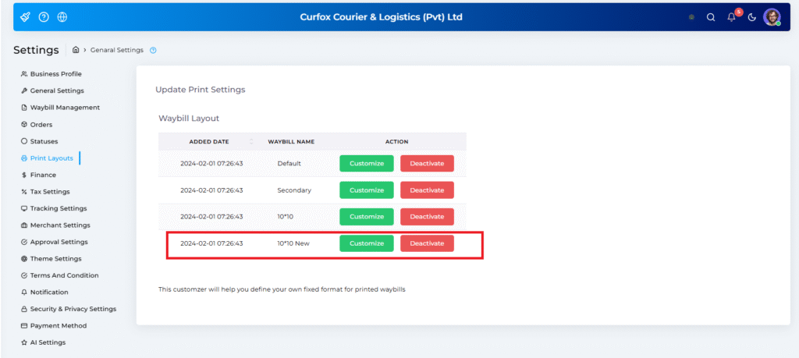
Task: Open the help question mark icon in header
Action: [x=44, y=17]
